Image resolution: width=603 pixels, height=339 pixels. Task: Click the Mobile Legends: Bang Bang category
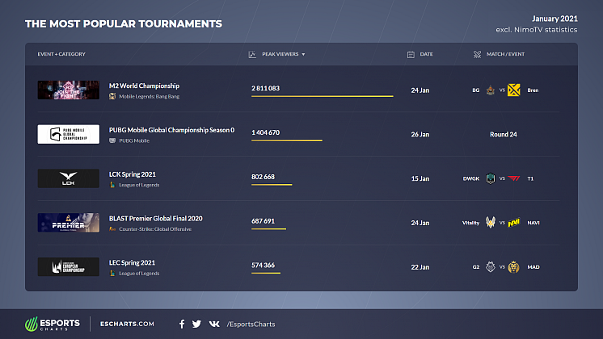[150, 96]
